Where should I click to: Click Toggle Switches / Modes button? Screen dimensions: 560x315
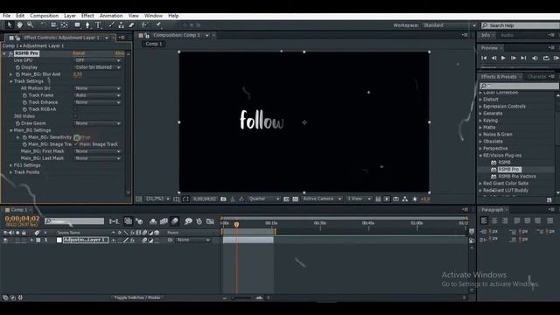point(137,297)
